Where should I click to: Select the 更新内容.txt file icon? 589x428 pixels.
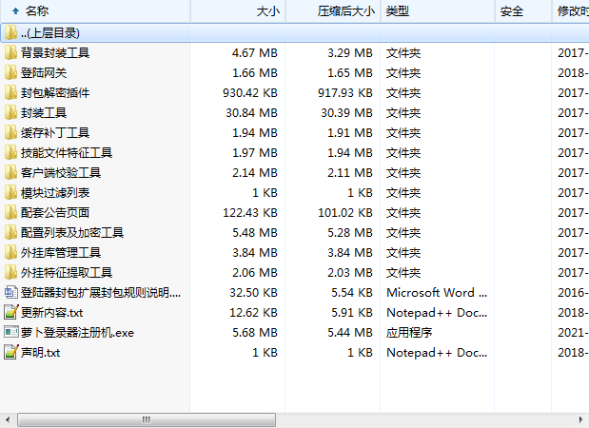tap(10, 313)
